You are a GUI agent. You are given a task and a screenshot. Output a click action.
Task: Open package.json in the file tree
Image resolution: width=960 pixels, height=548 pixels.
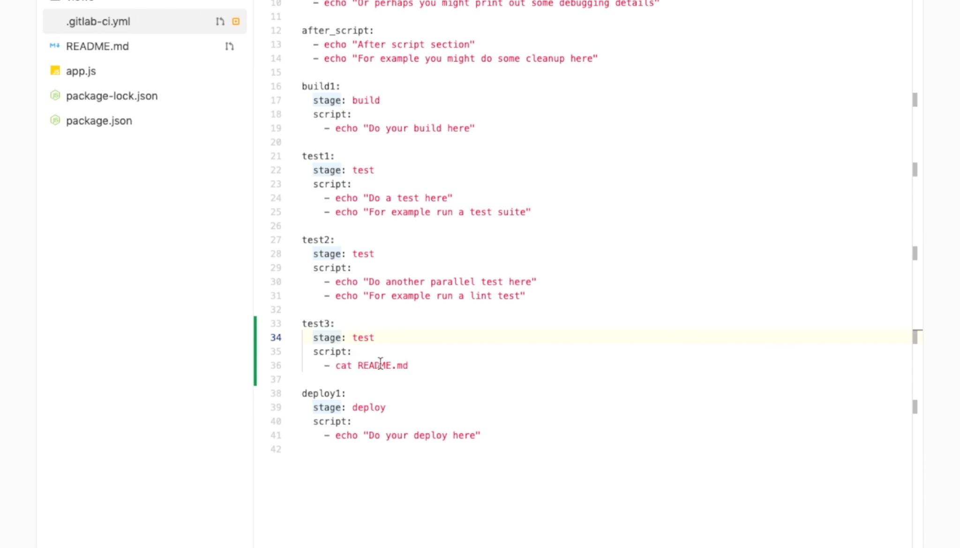tap(99, 121)
